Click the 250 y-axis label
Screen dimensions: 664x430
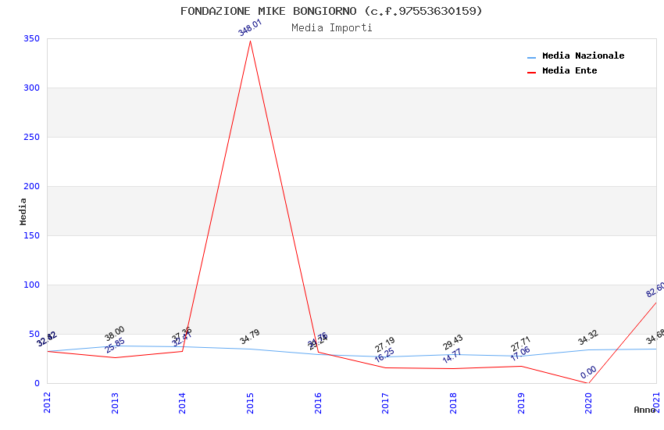pyautogui.click(x=31, y=137)
